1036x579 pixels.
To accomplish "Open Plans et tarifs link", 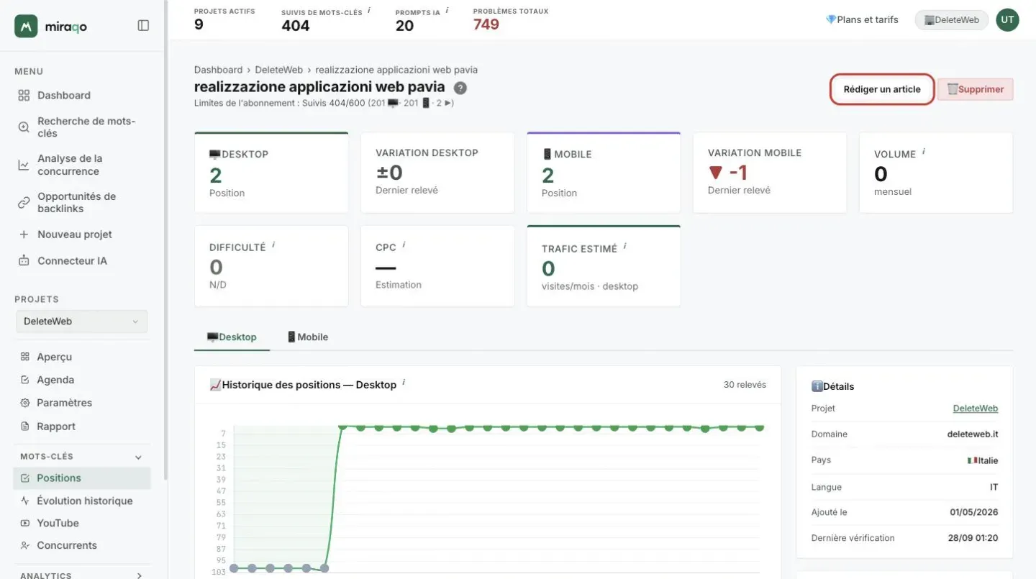I will [862, 20].
